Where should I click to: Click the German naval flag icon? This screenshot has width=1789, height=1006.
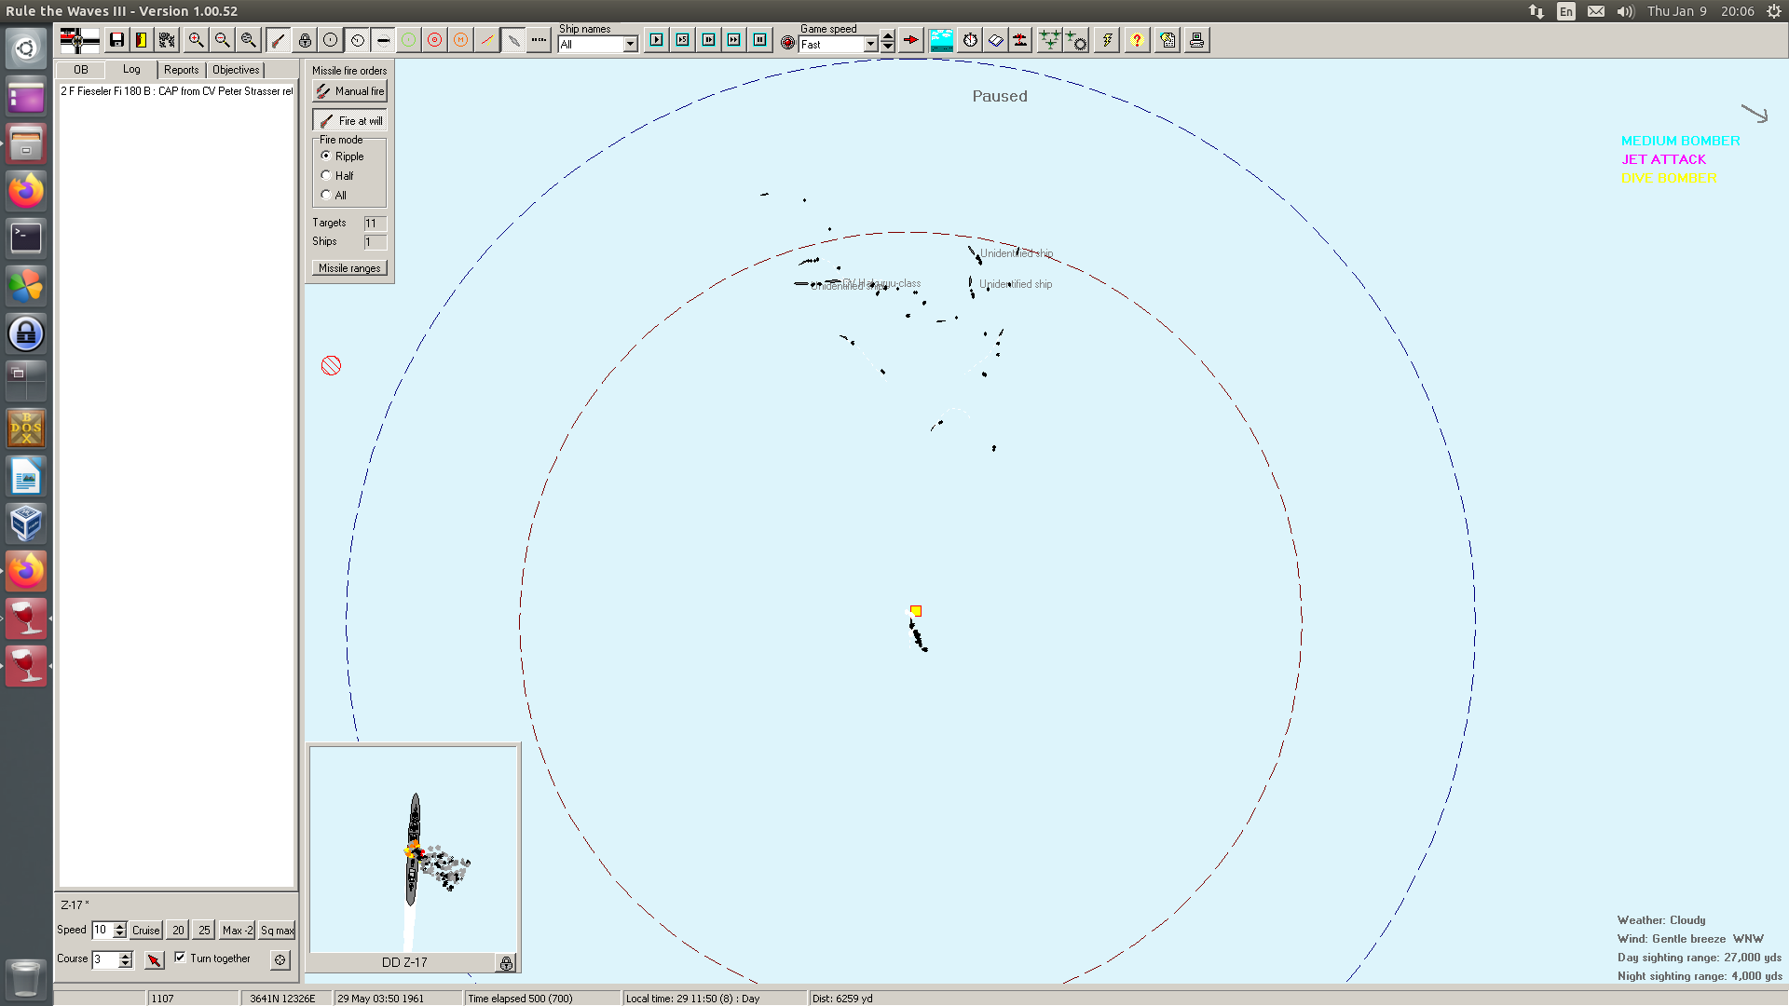79,40
